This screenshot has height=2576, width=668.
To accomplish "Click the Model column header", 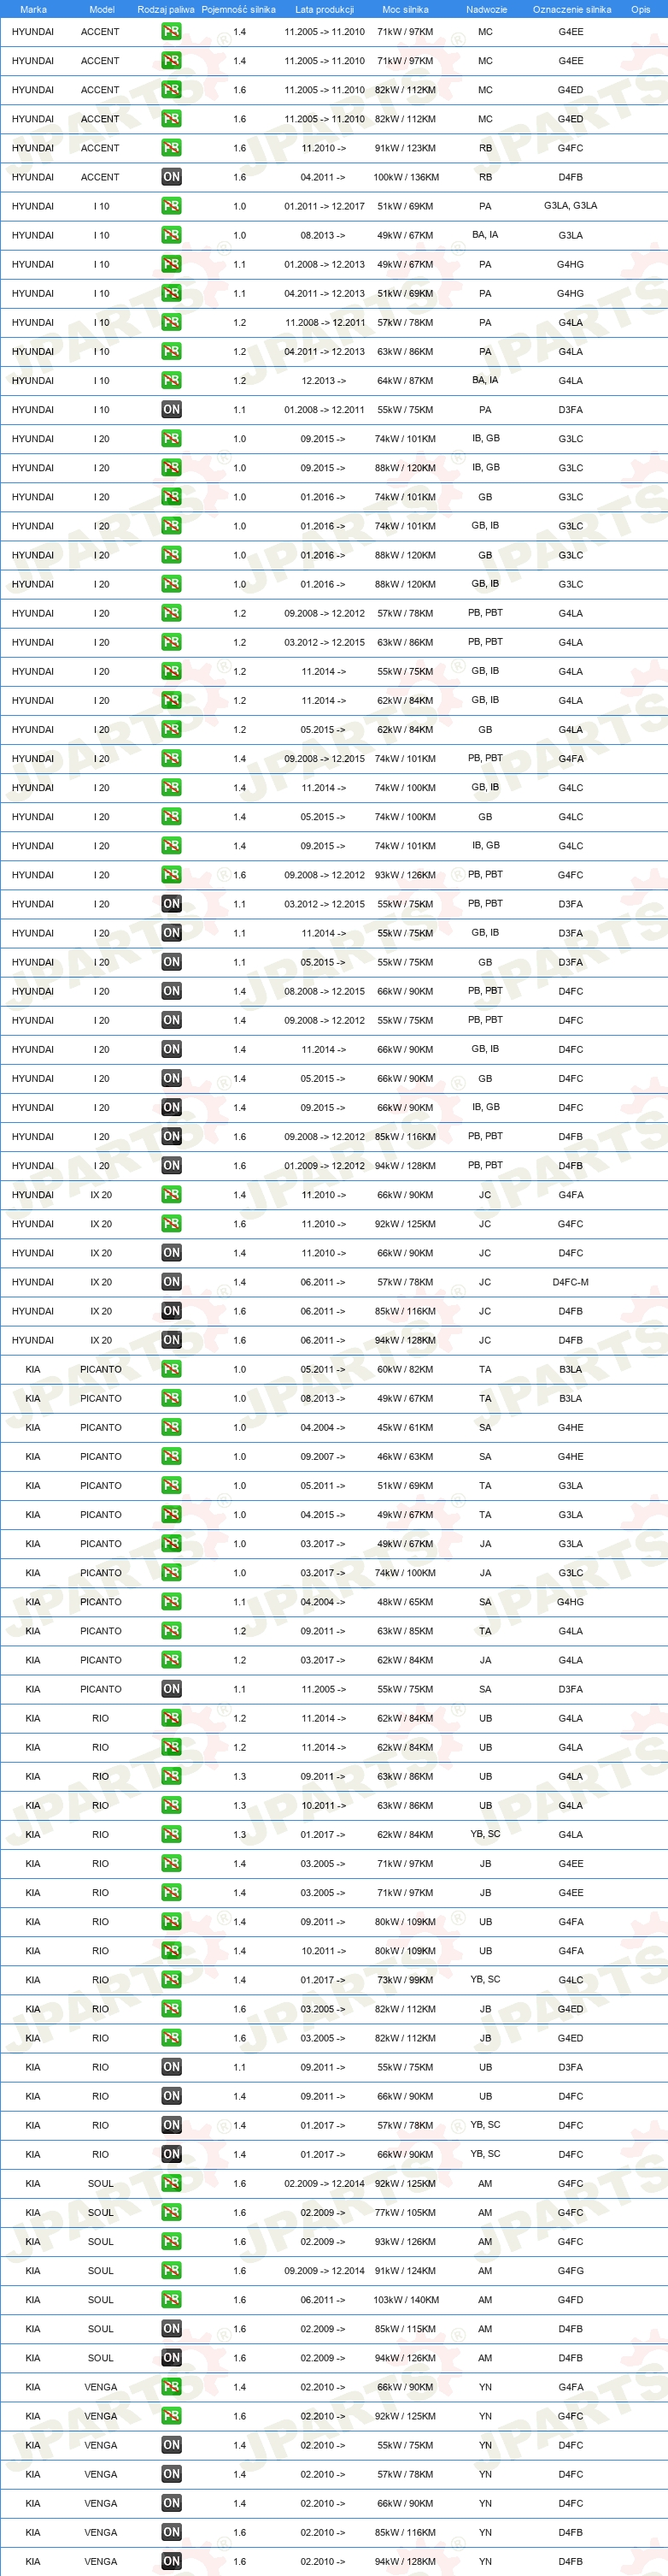I will pos(102,9).
